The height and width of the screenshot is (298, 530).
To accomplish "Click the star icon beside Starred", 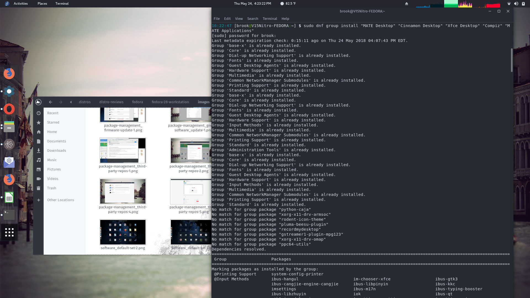I will (x=39, y=123).
